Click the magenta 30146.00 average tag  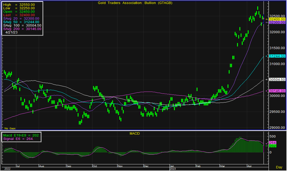coord(277,91)
